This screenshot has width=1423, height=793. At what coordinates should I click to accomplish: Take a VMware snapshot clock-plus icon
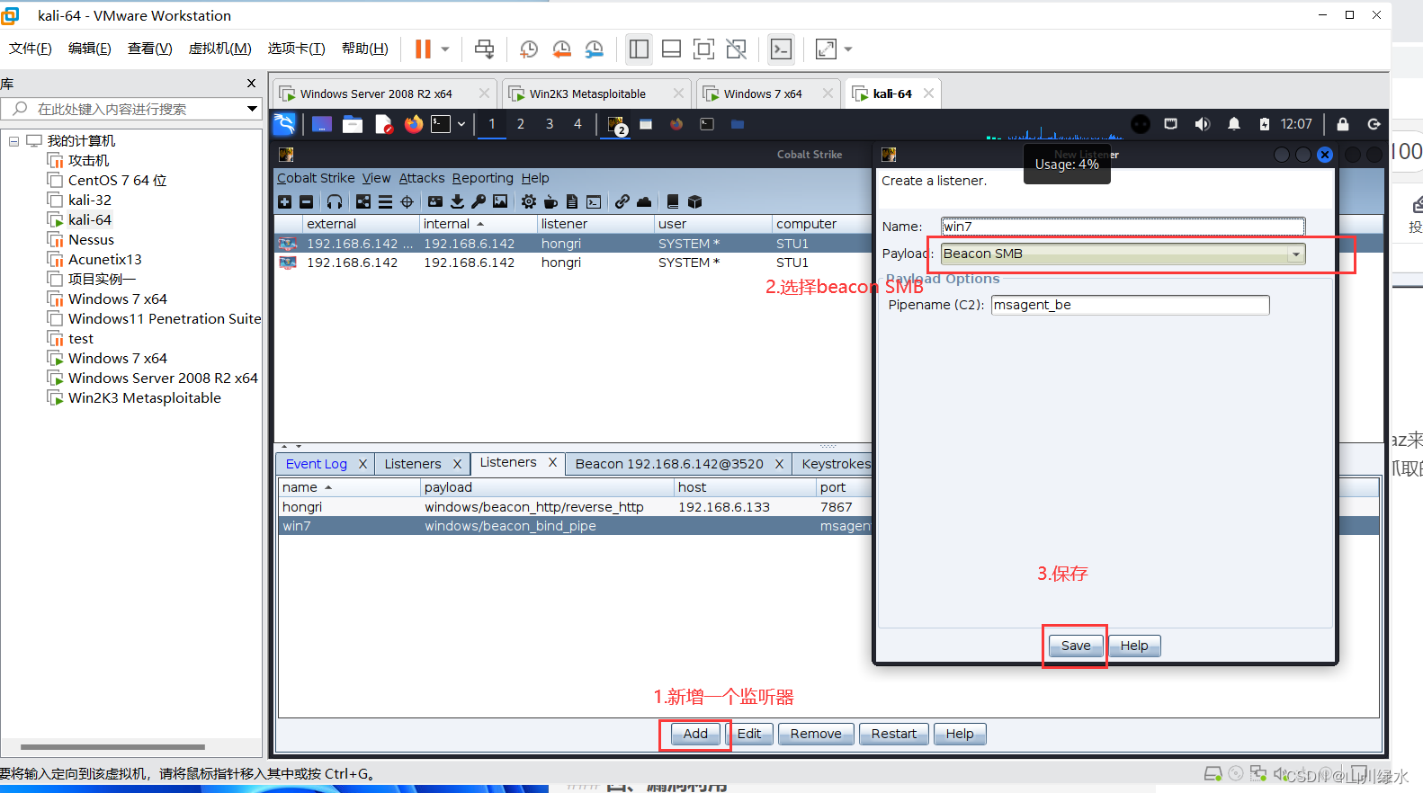[529, 49]
